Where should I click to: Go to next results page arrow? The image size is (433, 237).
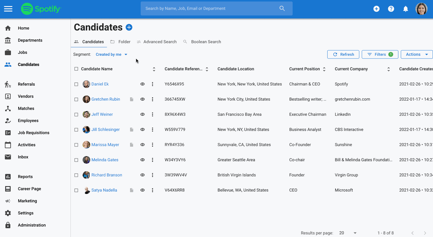(x=425, y=233)
